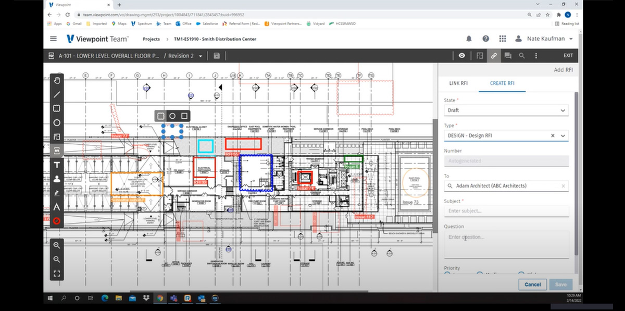
Task: Click the Subject input field
Action: click(x=505, y=211)
